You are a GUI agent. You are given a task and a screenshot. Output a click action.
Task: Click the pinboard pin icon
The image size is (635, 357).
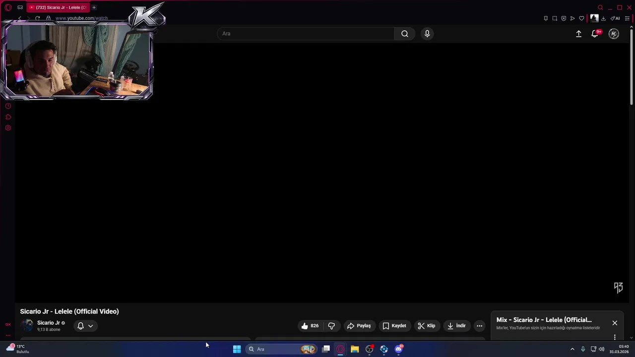coord(546,18)
